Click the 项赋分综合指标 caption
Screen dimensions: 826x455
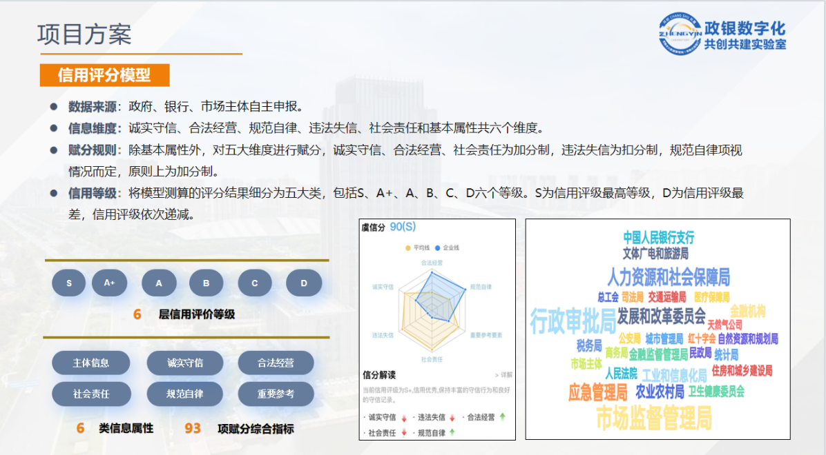256,429
